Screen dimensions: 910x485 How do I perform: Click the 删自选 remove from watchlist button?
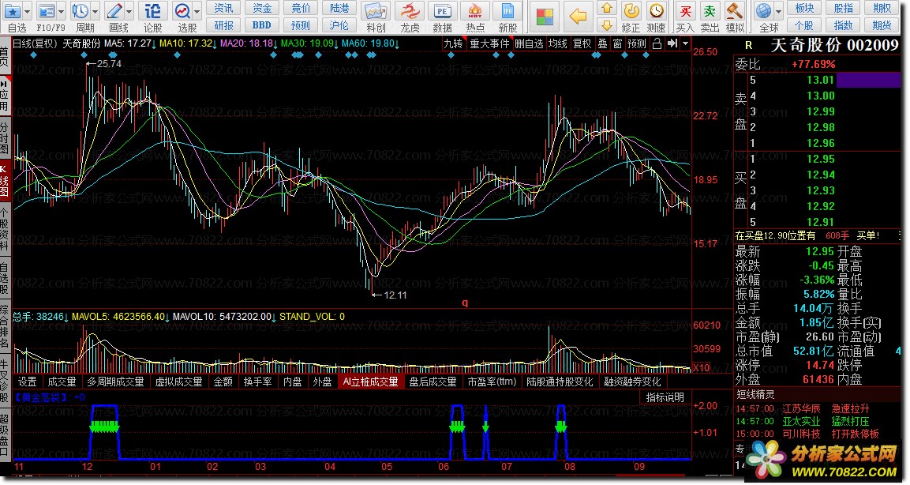529,43
